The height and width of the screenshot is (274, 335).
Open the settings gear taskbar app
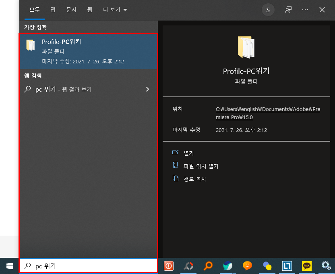(x=326, y=266)
